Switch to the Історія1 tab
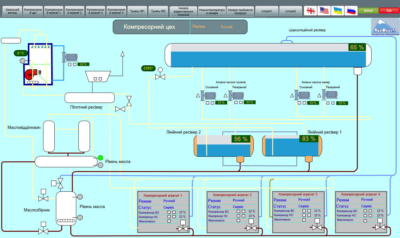The width and height of the screenshot is (400, 238). [267, 11]
